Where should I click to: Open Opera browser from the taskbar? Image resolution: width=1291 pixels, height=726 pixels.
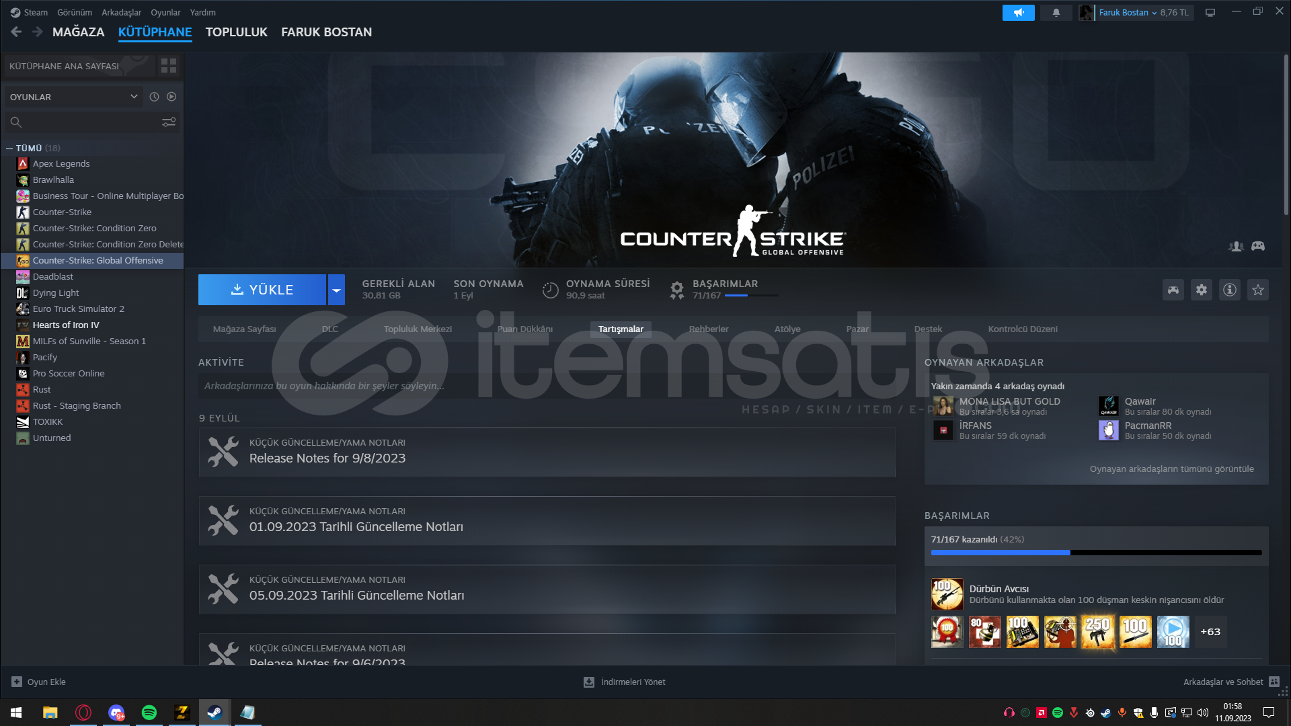click(83, 713)
